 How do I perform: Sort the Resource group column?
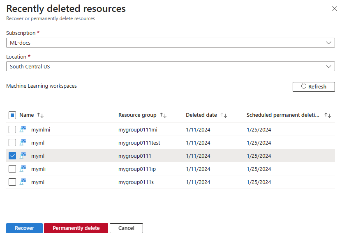coord(164,115)
